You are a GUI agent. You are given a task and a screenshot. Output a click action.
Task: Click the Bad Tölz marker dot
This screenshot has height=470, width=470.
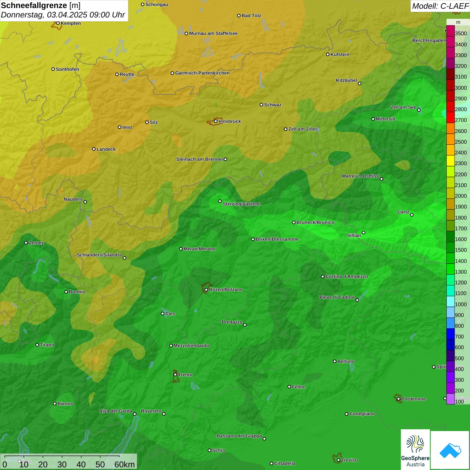point(239,16)
